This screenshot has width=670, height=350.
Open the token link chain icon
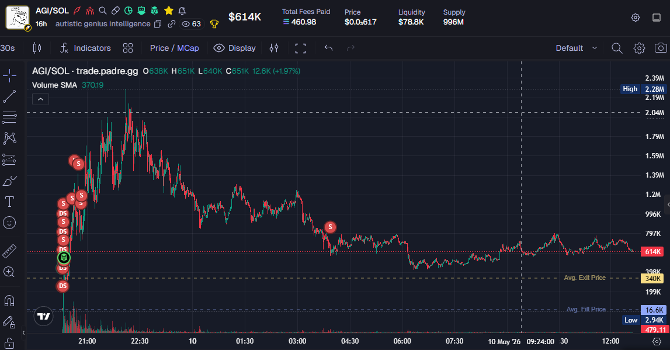point(171,24)
